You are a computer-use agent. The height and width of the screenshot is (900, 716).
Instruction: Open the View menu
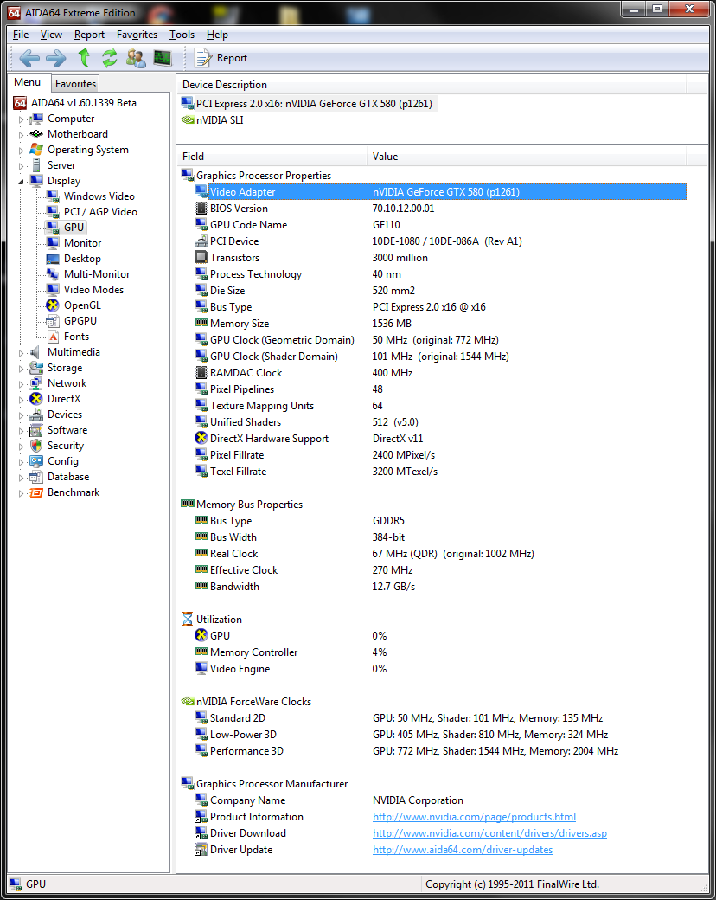51,35
